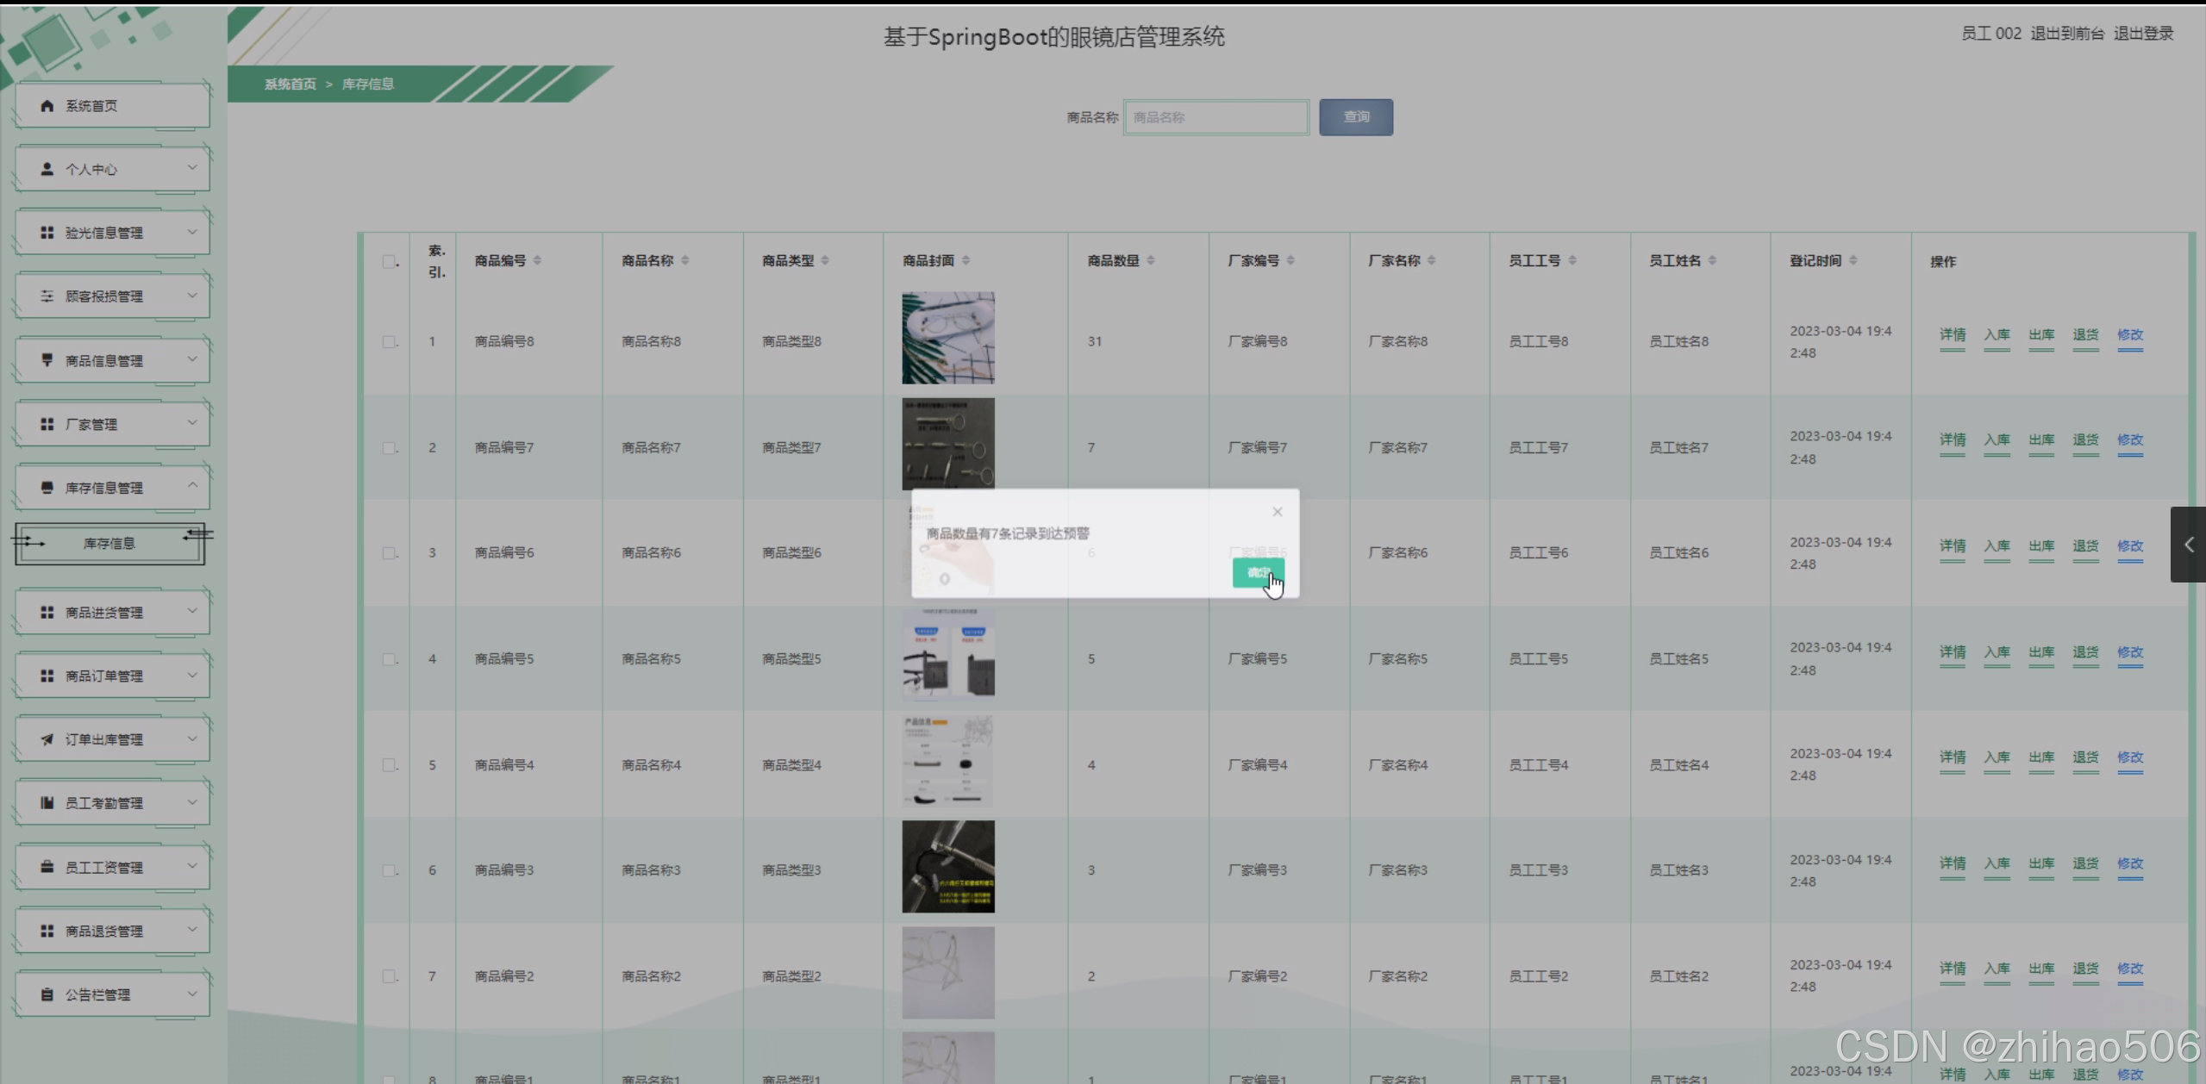Click the sliders icon next to 顾客报损管理
Viewport: 2206px width, 1084px height.
47,296
